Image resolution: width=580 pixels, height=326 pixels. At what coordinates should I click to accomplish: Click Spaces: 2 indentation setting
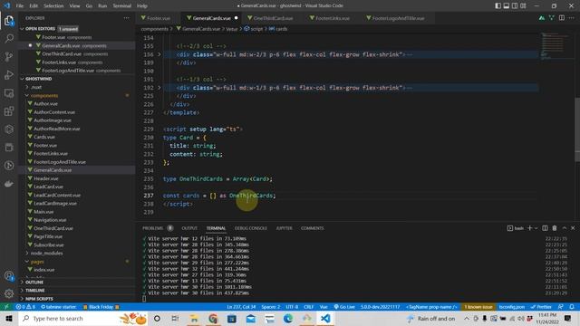pyautogui.click(x=271, y=307)
